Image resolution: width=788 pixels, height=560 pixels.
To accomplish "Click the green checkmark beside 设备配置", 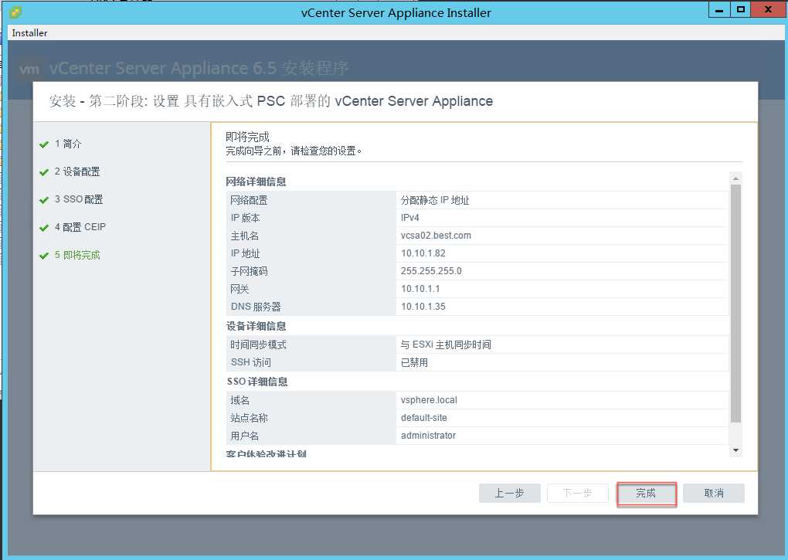I will (44, 172).
